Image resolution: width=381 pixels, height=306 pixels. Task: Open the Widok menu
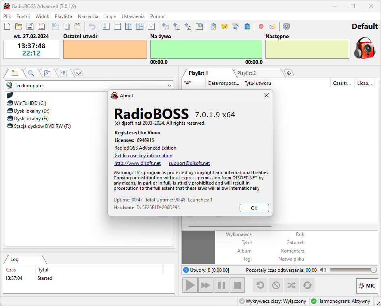42,16
